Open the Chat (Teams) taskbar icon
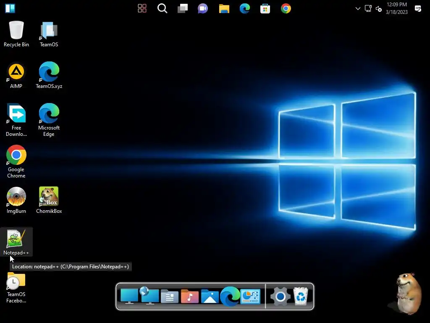Image resolution: width=430 pixels, height=323 pixels. click(x=203, y=8)
